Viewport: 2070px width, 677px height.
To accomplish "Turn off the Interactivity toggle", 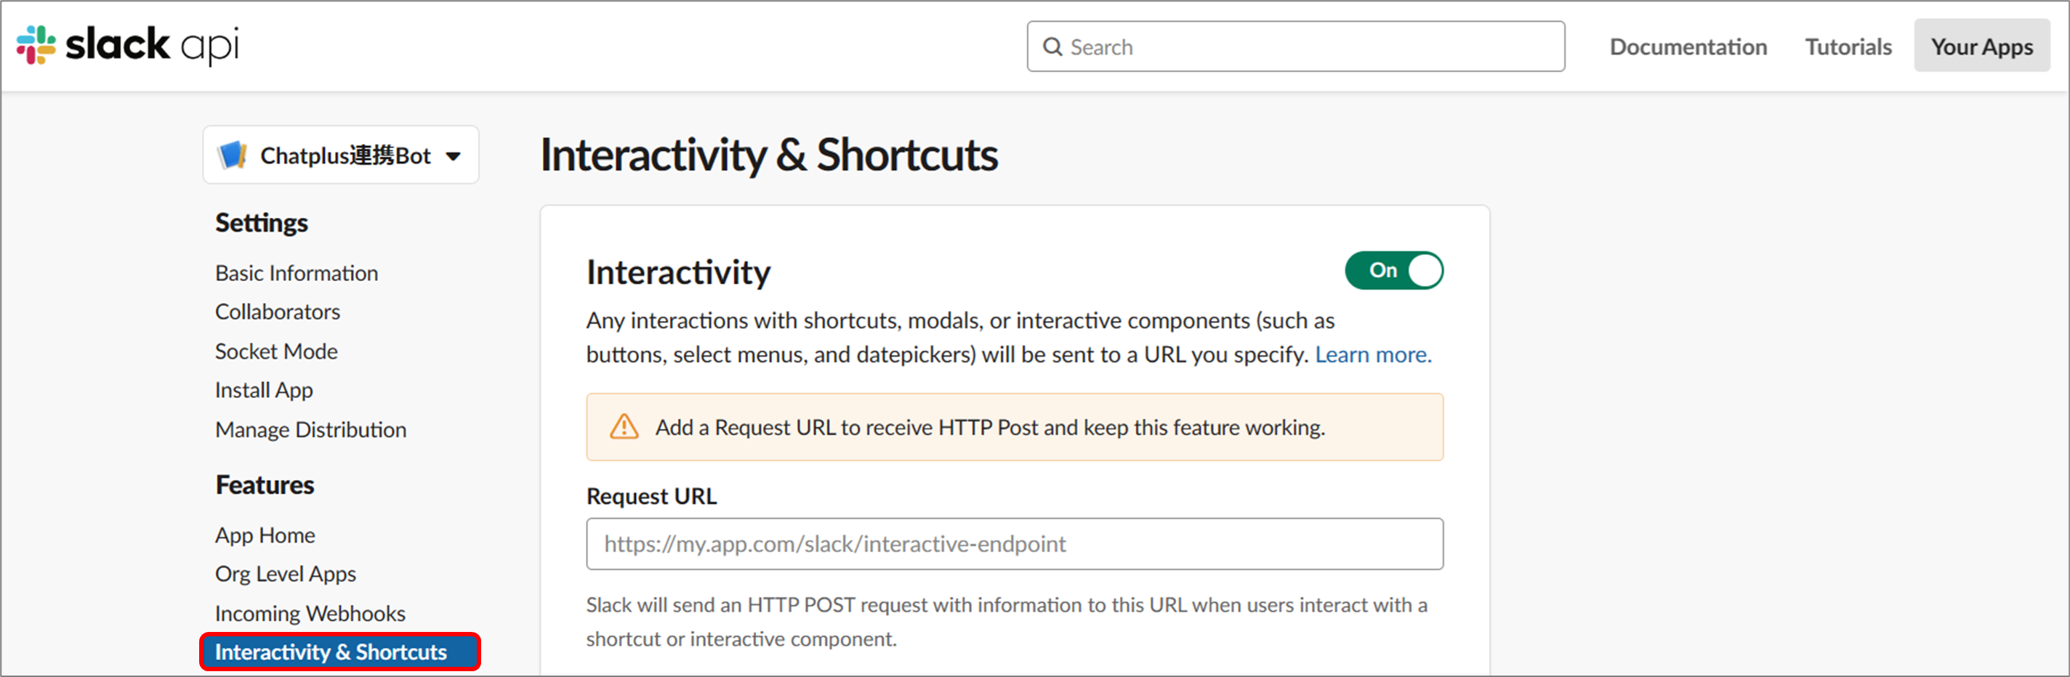I will click(x=1393, y=271).
